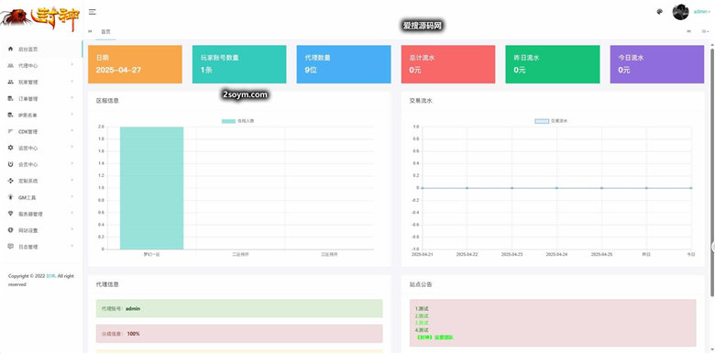Expand IP黑名单 using its chevron

pos(72,114)
